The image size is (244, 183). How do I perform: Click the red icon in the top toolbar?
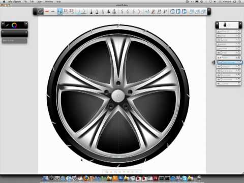pyautogui.click(x=47, y=12)
